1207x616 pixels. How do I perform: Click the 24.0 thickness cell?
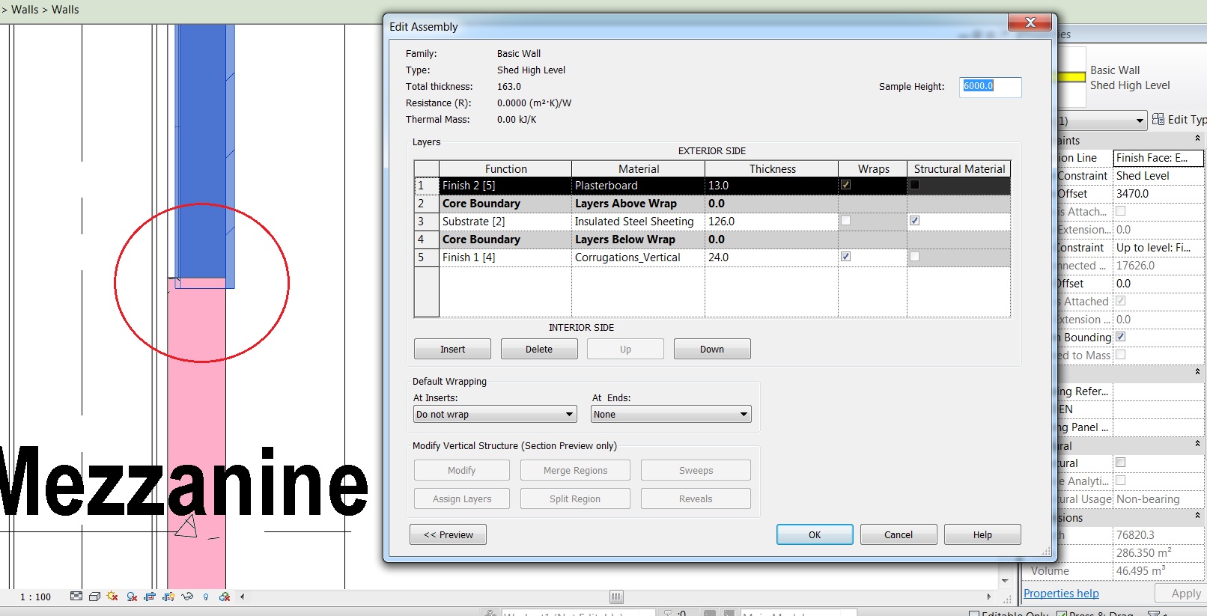click(772, 257)
